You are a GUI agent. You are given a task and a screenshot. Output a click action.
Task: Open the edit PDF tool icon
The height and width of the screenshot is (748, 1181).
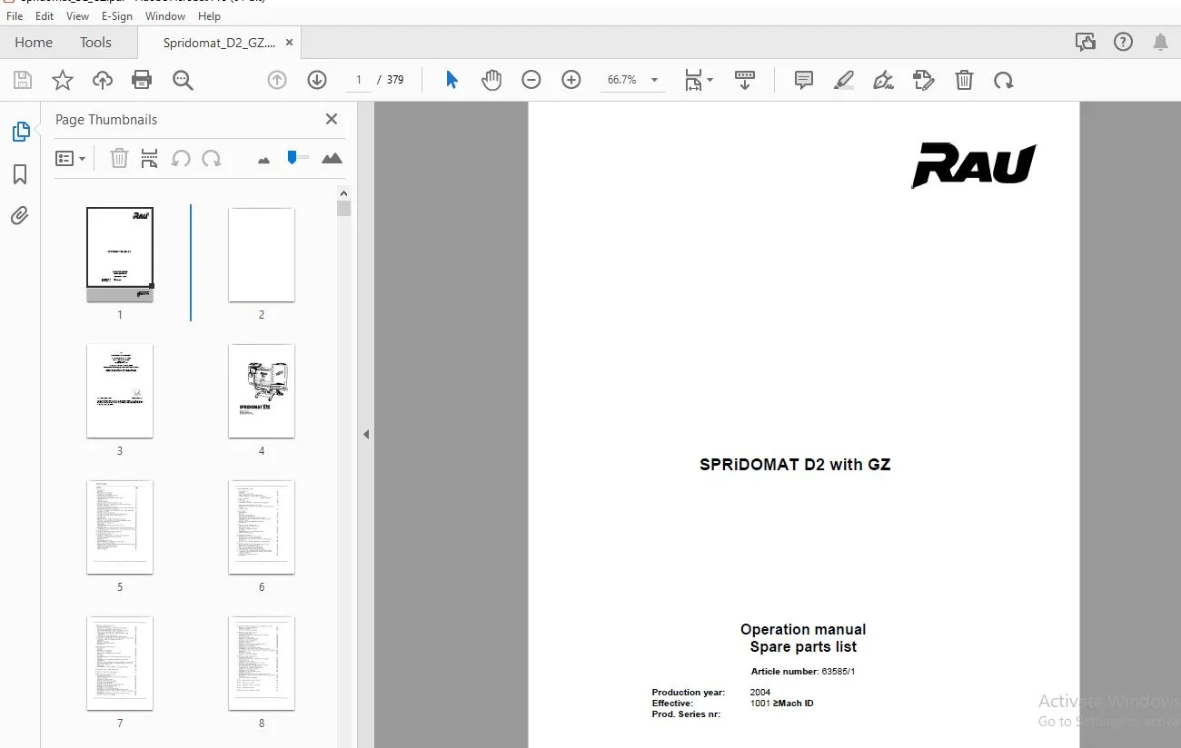[x=924, y=80]
